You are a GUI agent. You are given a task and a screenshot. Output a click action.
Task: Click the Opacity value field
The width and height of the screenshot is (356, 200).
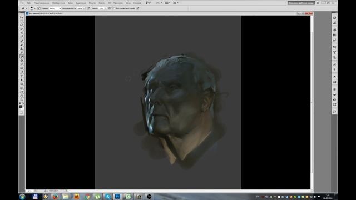click(x=80, y=8)
